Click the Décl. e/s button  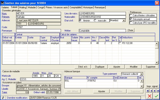click(83, 67)
